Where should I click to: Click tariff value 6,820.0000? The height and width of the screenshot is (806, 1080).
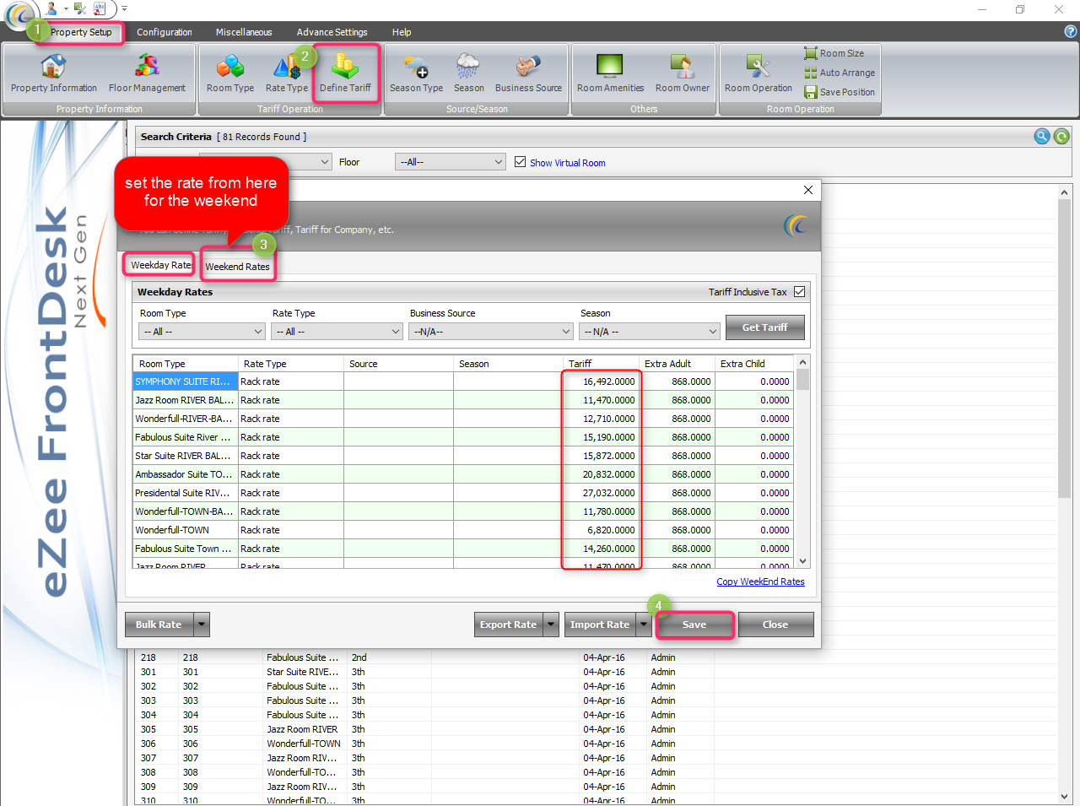pos(601,530)
